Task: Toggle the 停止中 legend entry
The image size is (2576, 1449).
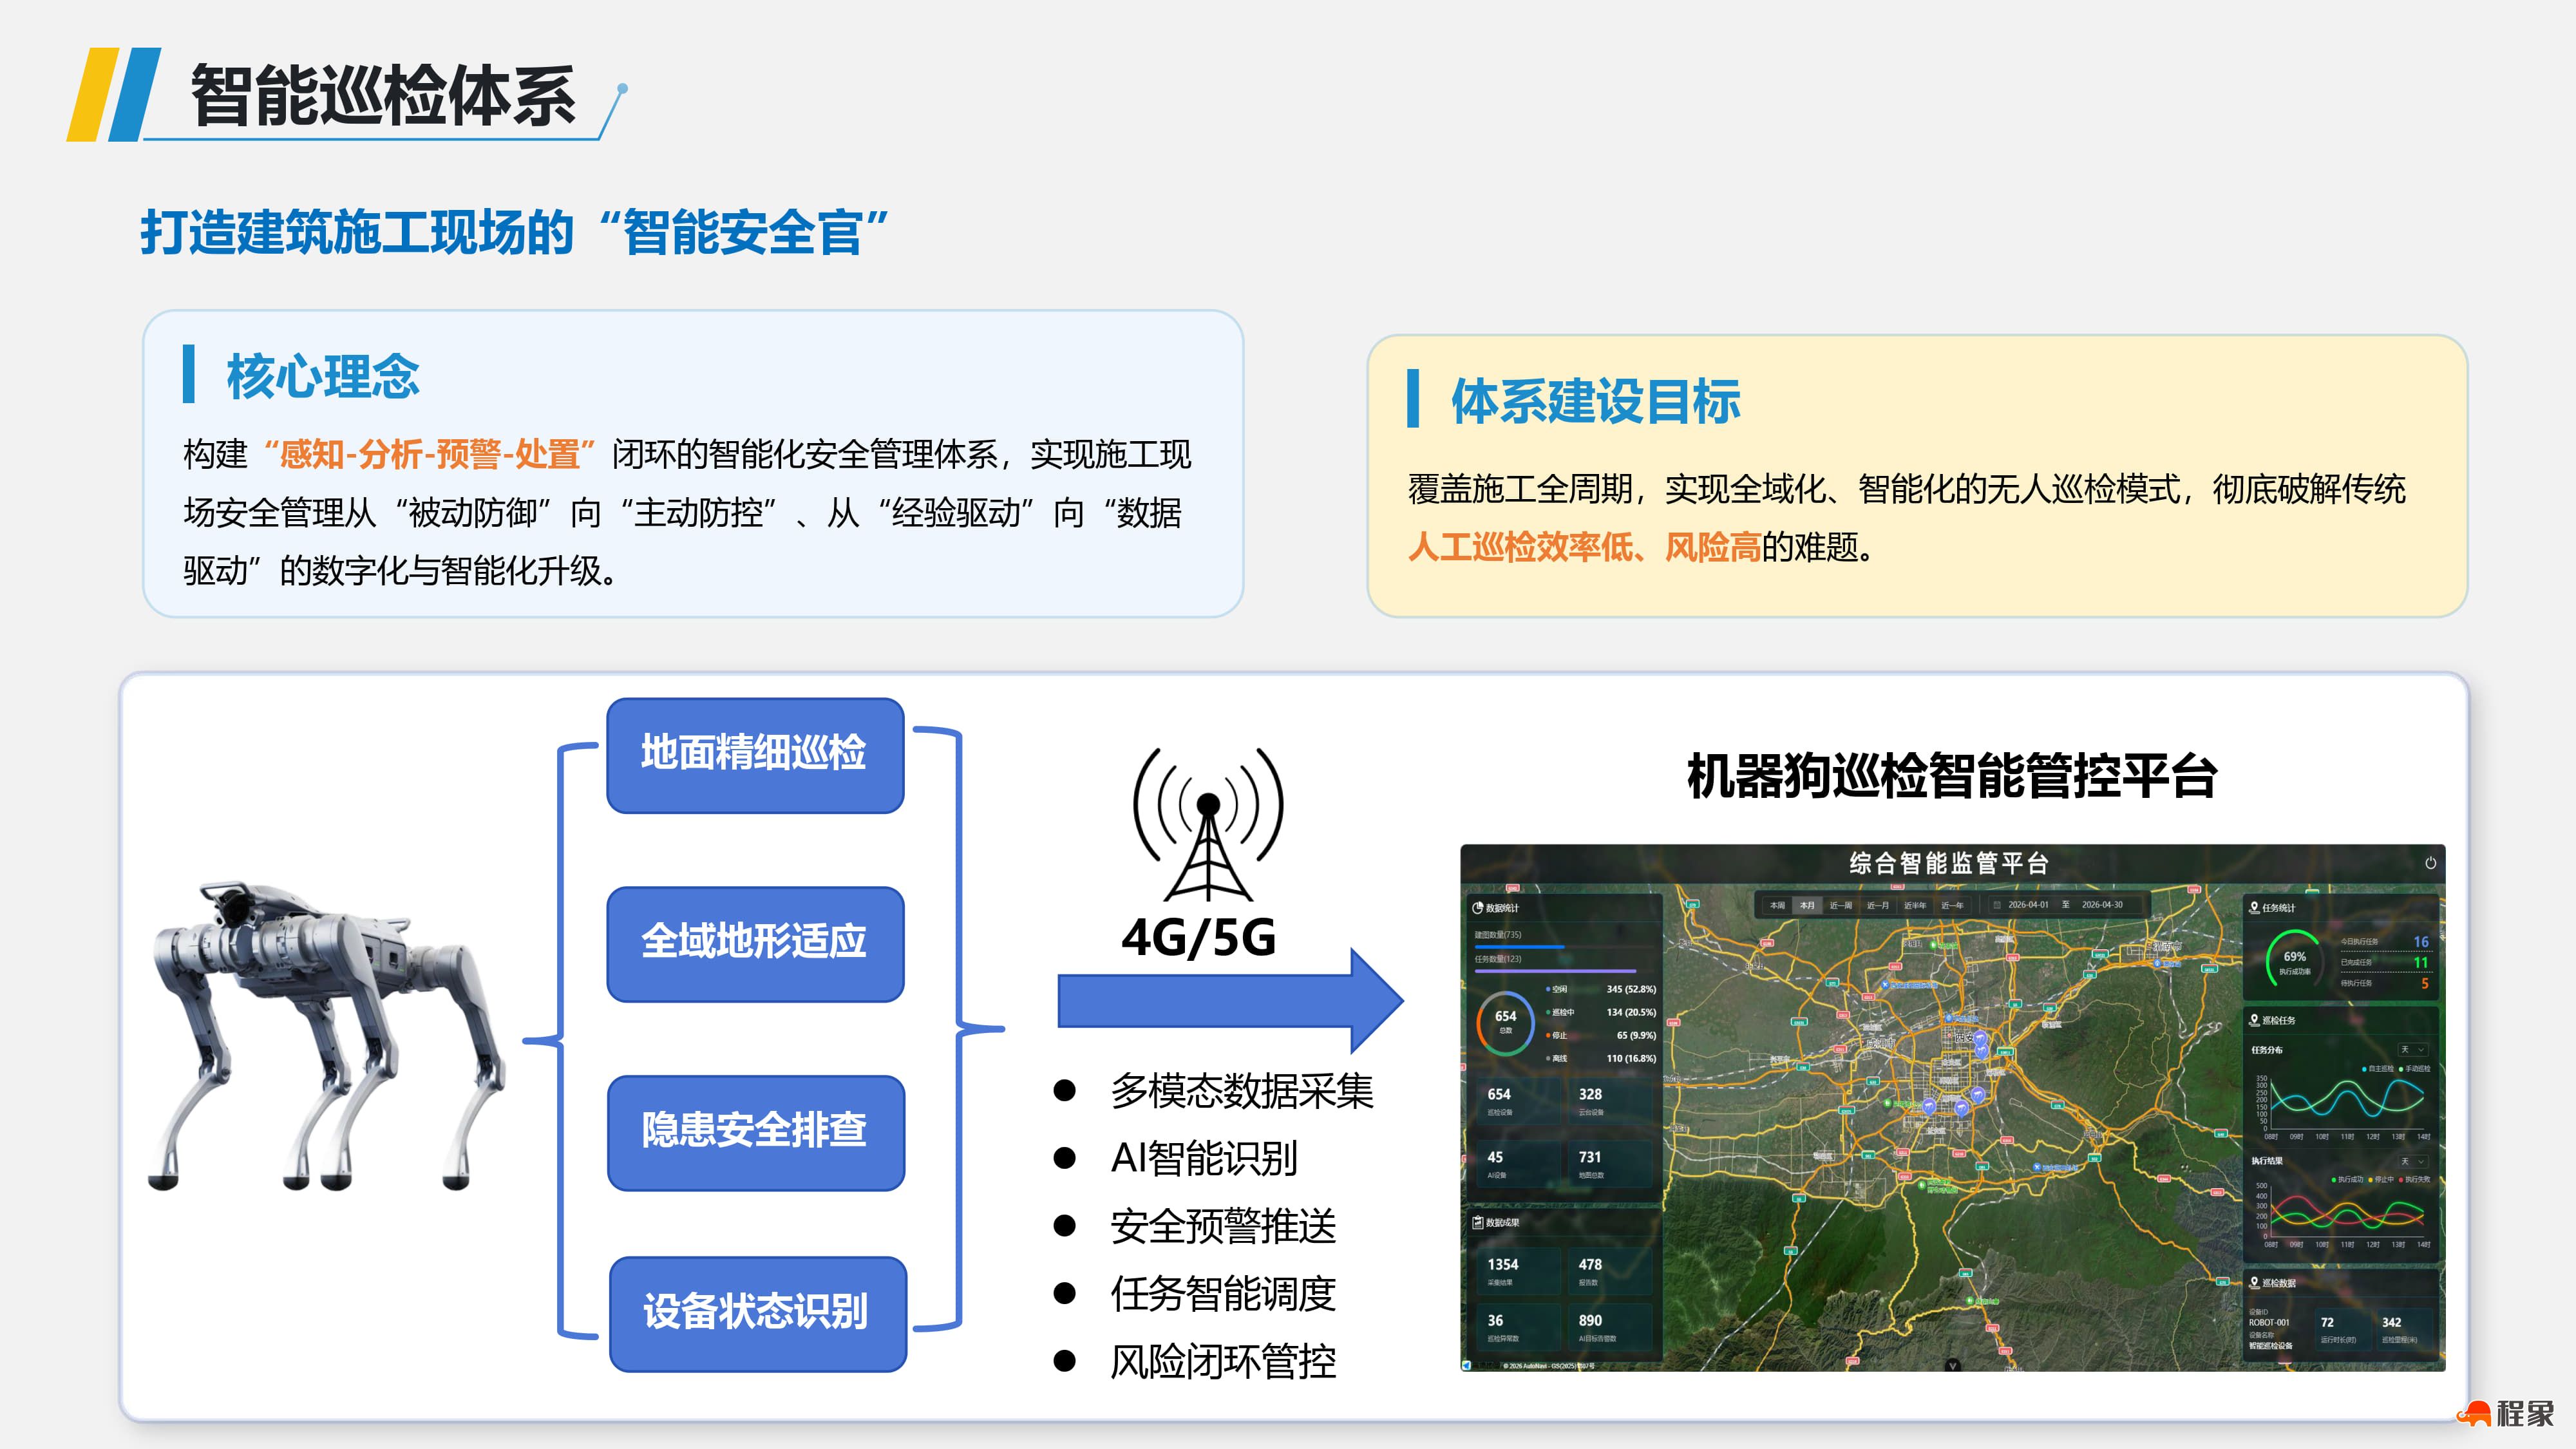Action: 2381,1180
